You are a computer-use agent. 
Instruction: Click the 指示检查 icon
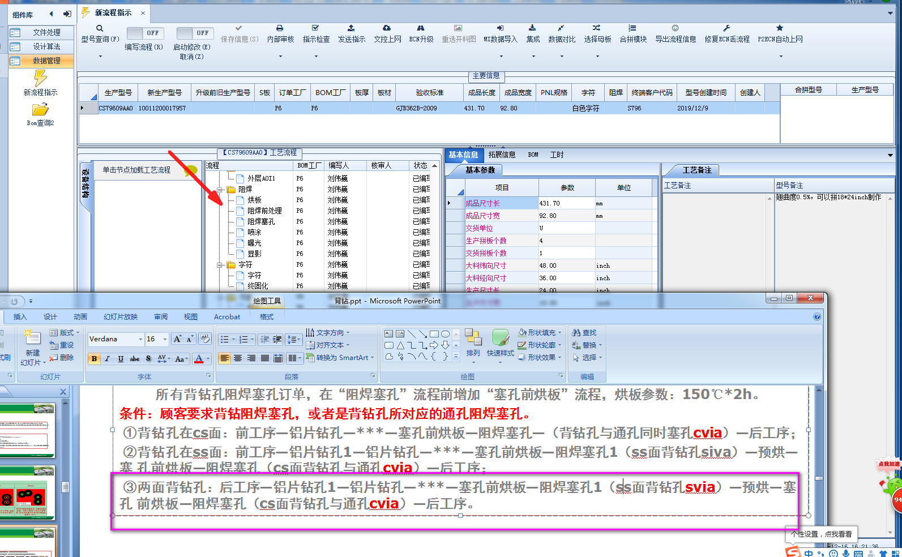[x=315, y=28]
